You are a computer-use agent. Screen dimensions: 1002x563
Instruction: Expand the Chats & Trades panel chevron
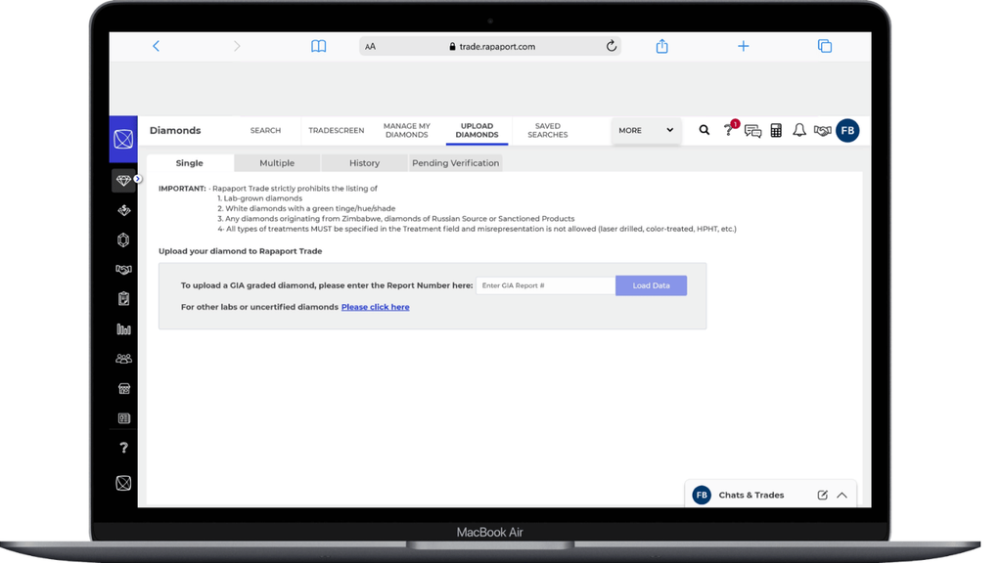pos(843,496)
